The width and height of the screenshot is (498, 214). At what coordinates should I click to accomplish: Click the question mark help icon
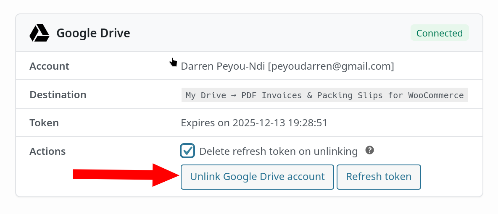(x=370, y=150)
